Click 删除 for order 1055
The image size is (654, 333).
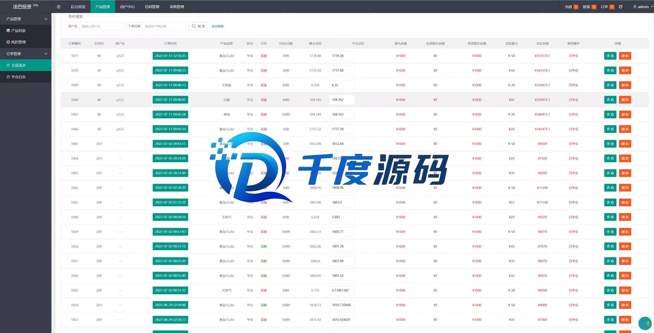click(x=625, y=290)
